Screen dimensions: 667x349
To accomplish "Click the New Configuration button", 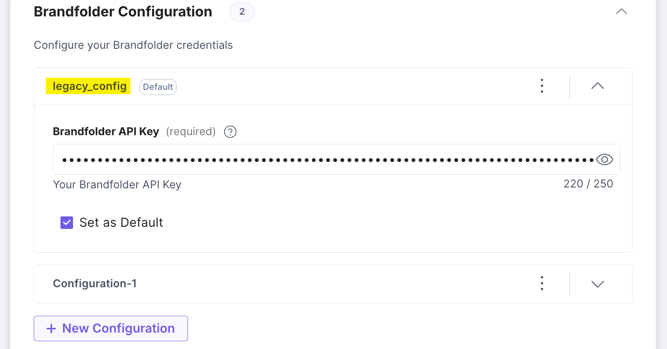I will (x=111, y=328).
